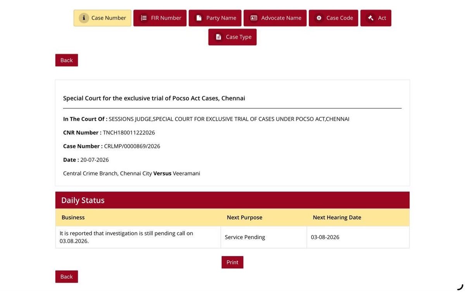Image resolution: width=465 pixels, height=292 pixels.
Task: Click the party names Central Crime Branch Versus Veeramani
Action: tap(132, 173)
